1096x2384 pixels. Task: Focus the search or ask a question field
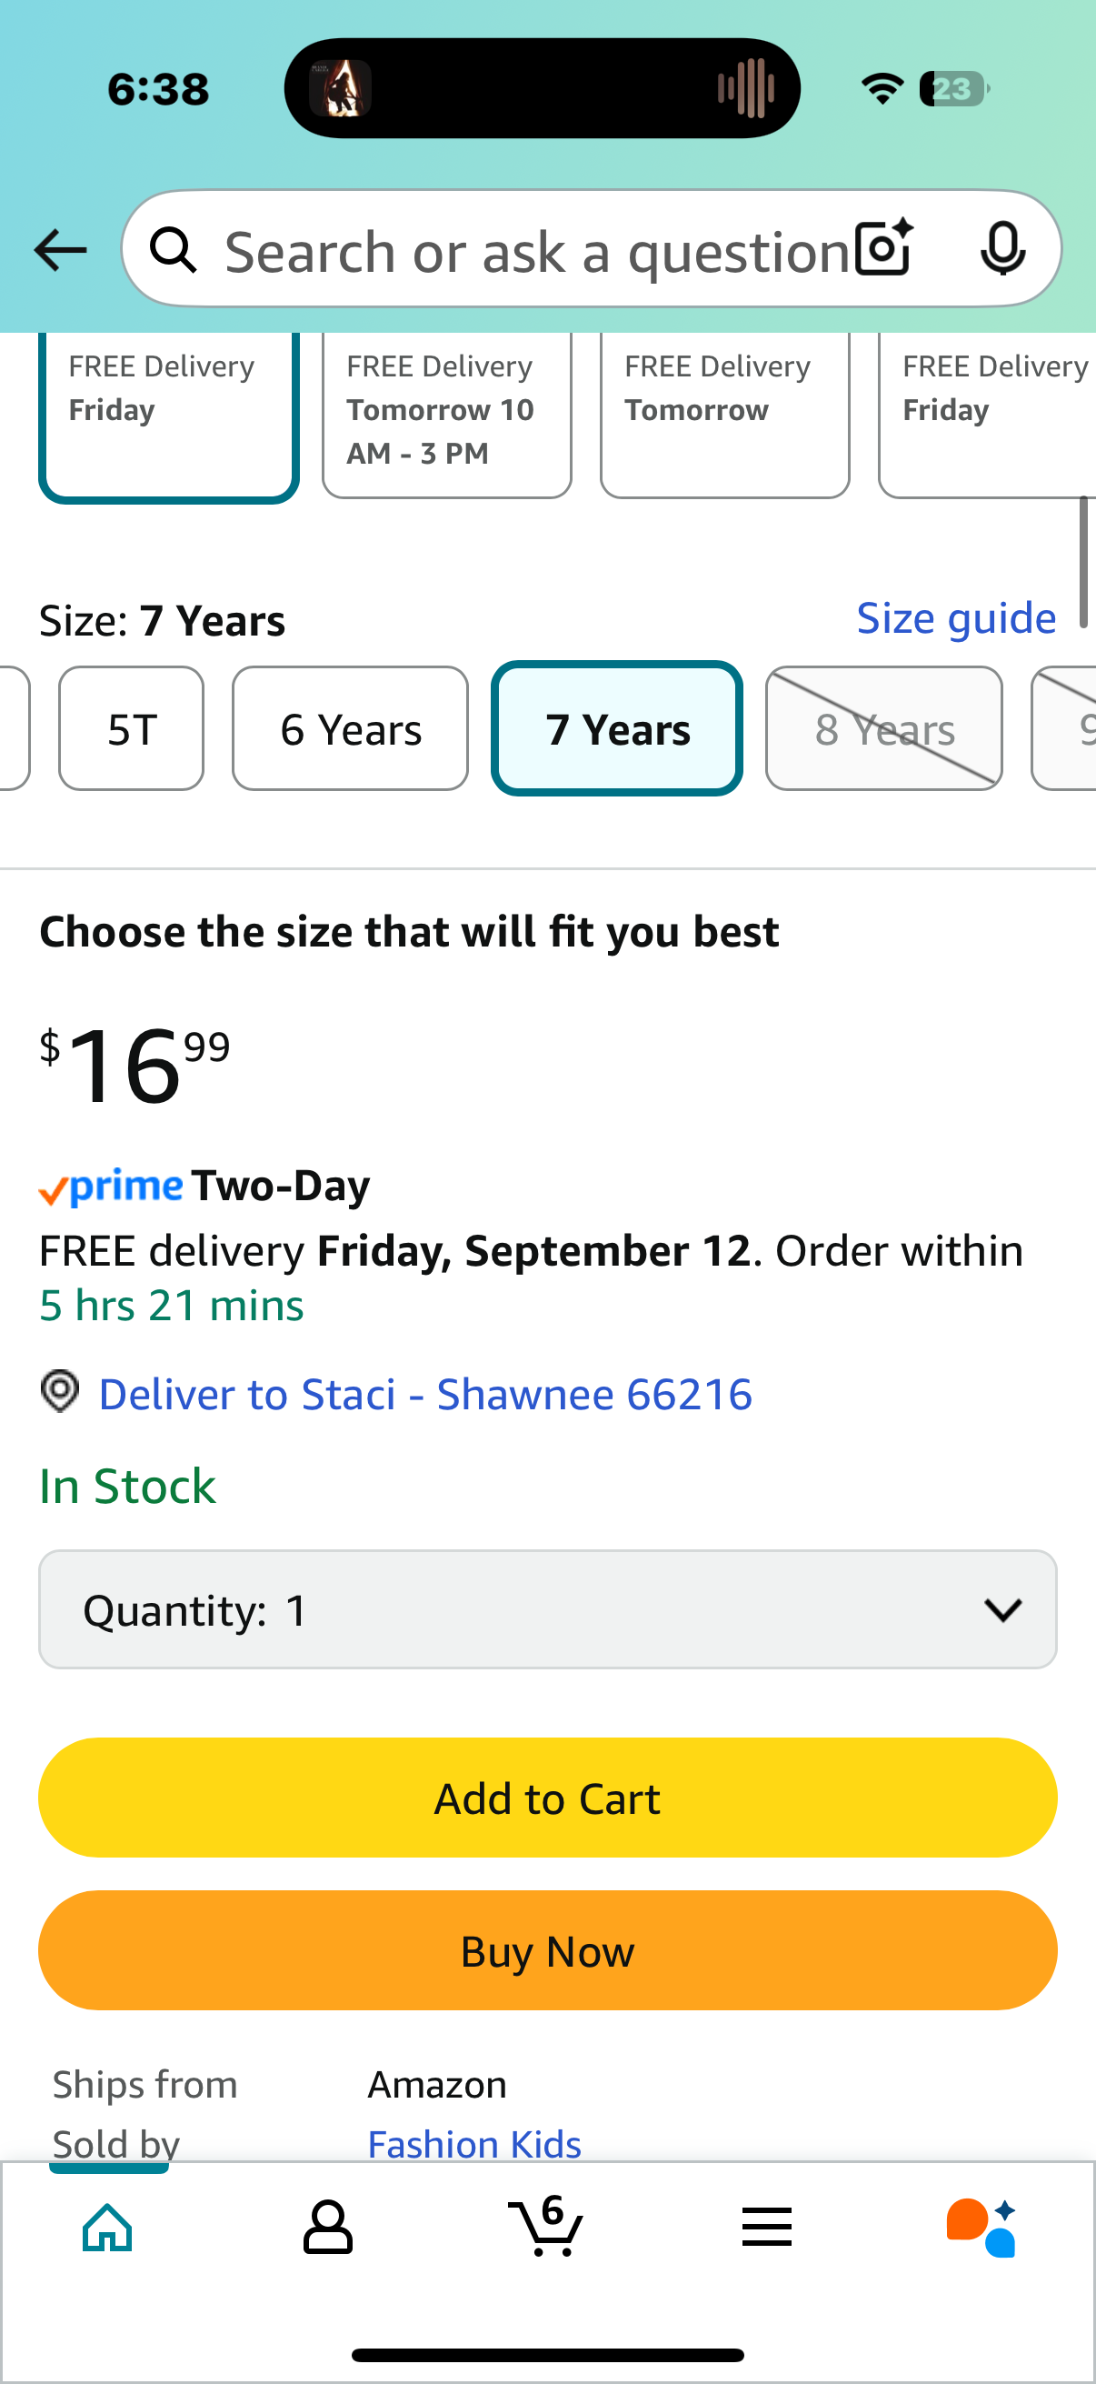(x=536, y=250)
